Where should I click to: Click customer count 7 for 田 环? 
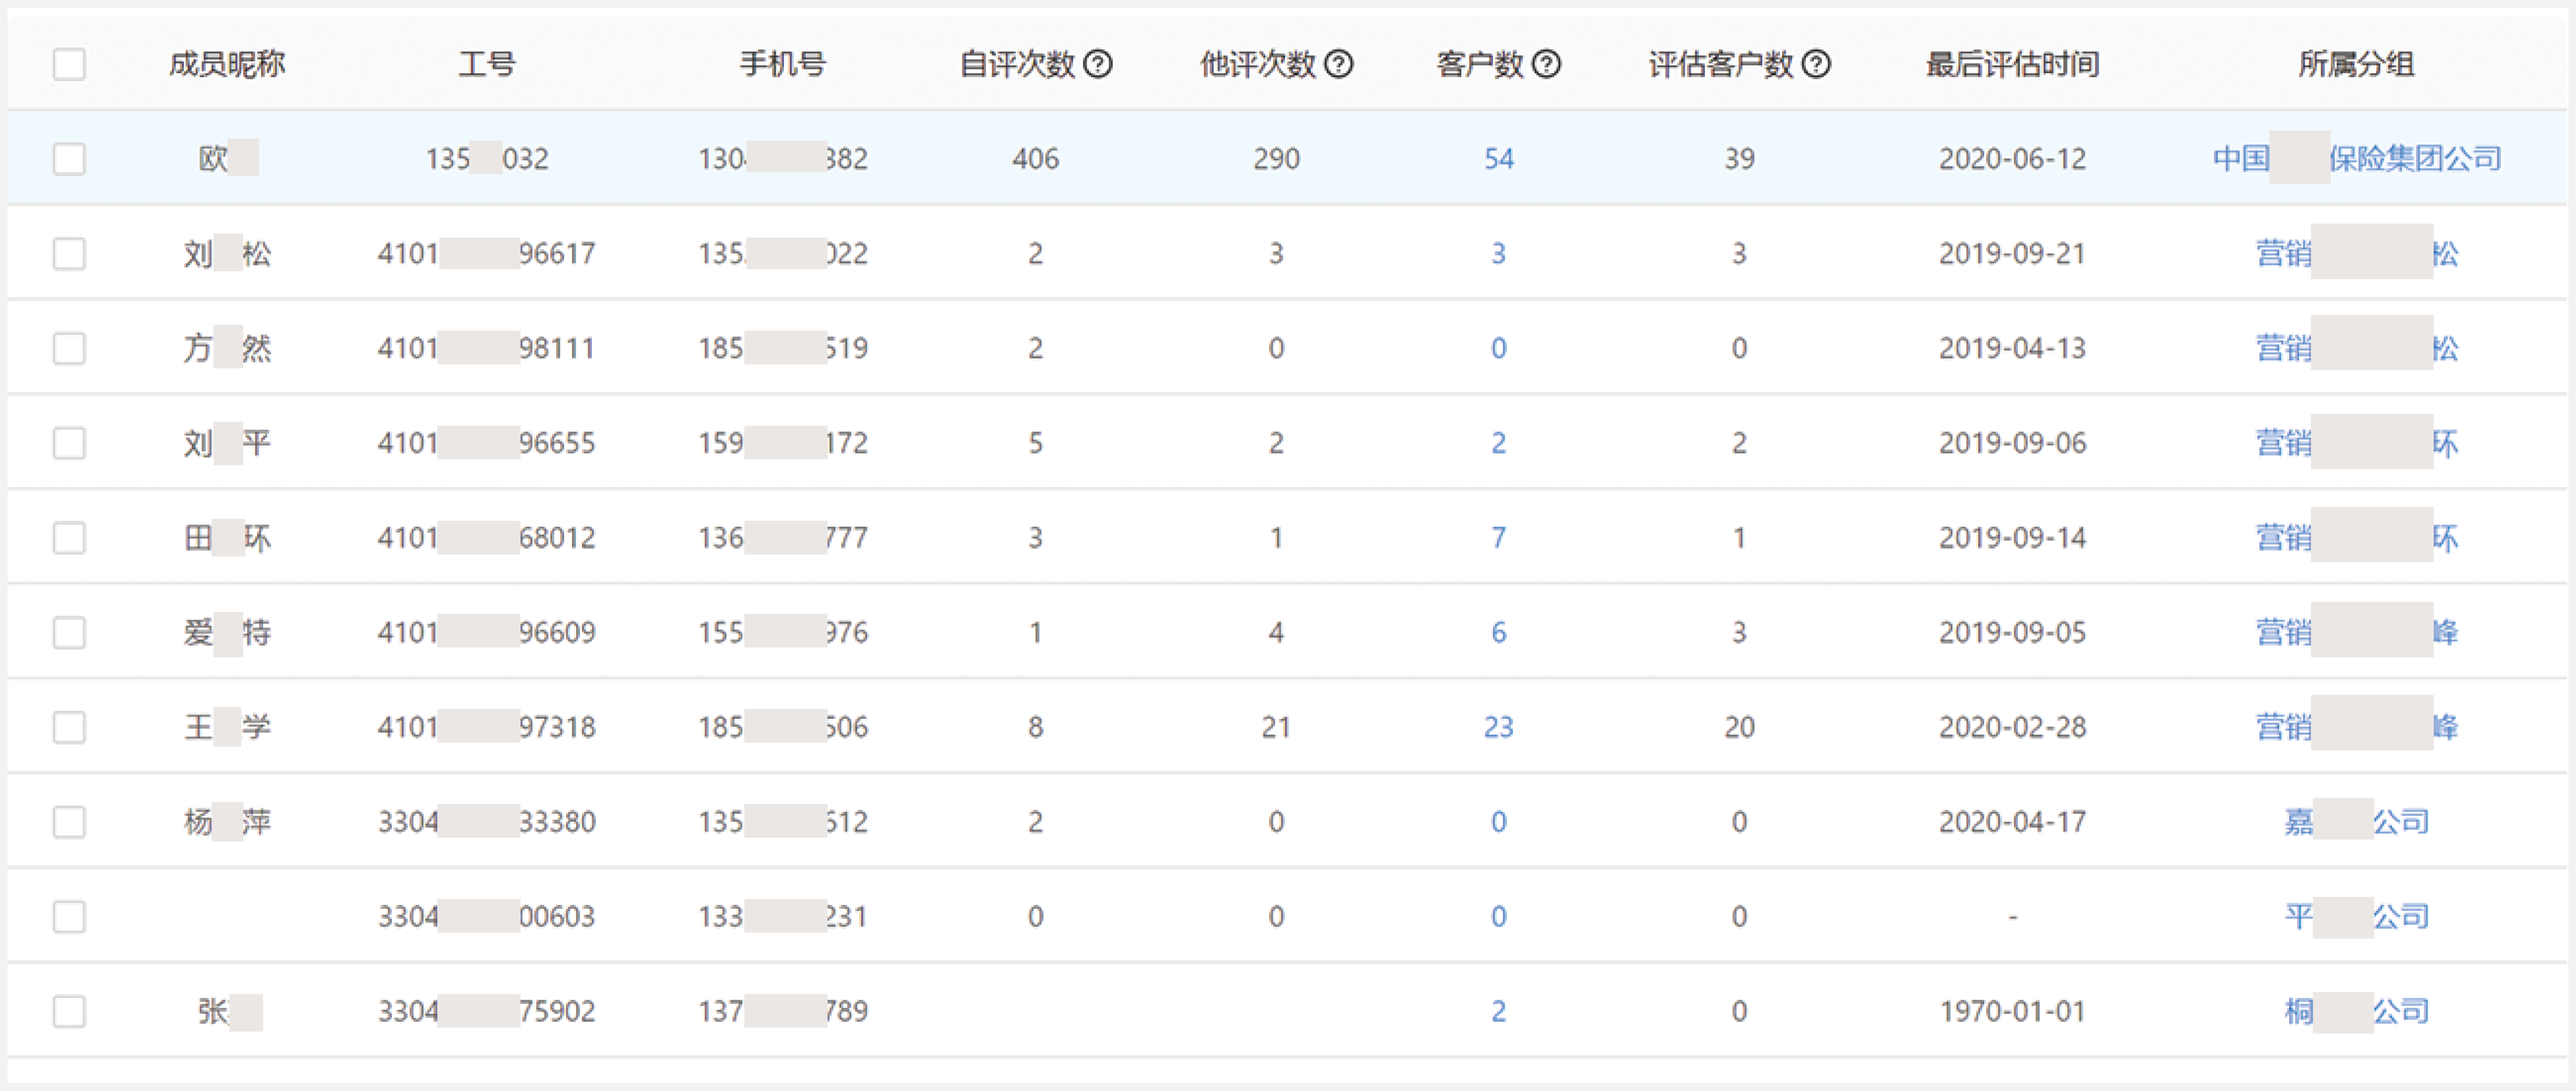coord(1498,538)
